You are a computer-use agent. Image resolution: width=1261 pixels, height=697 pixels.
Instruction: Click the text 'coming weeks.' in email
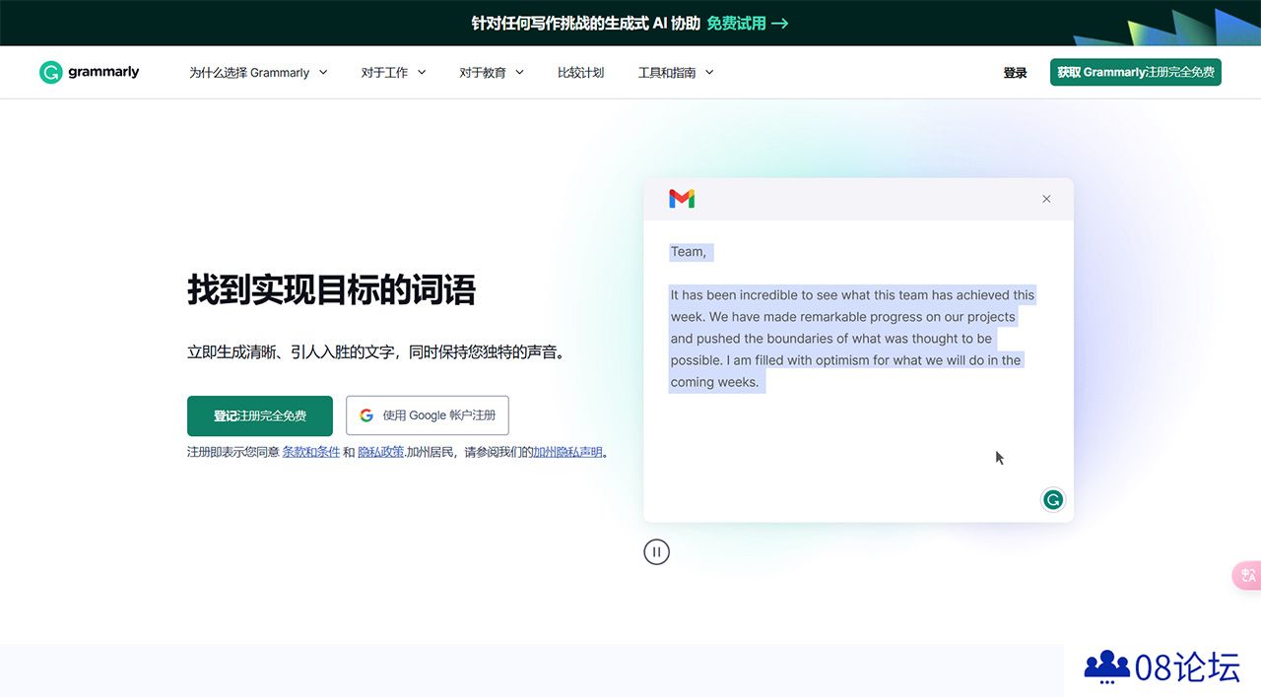pyautogui.click(x=714, y=382)
